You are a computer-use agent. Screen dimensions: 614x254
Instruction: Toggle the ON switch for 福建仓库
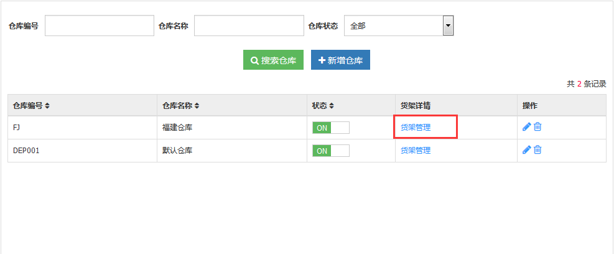pyautogui.click(x=330, y=128)
